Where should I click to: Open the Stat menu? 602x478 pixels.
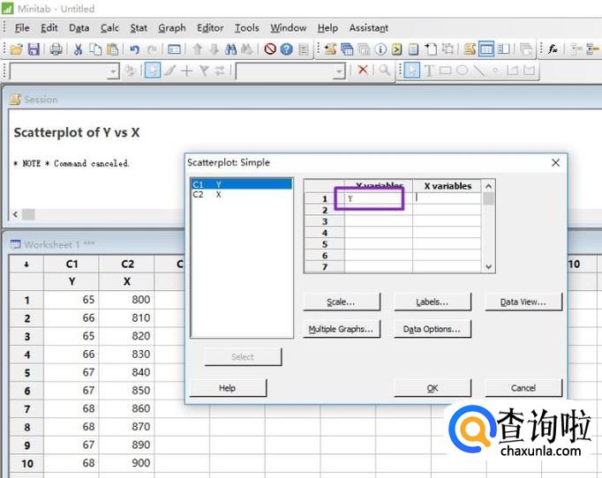pos(139,28)
